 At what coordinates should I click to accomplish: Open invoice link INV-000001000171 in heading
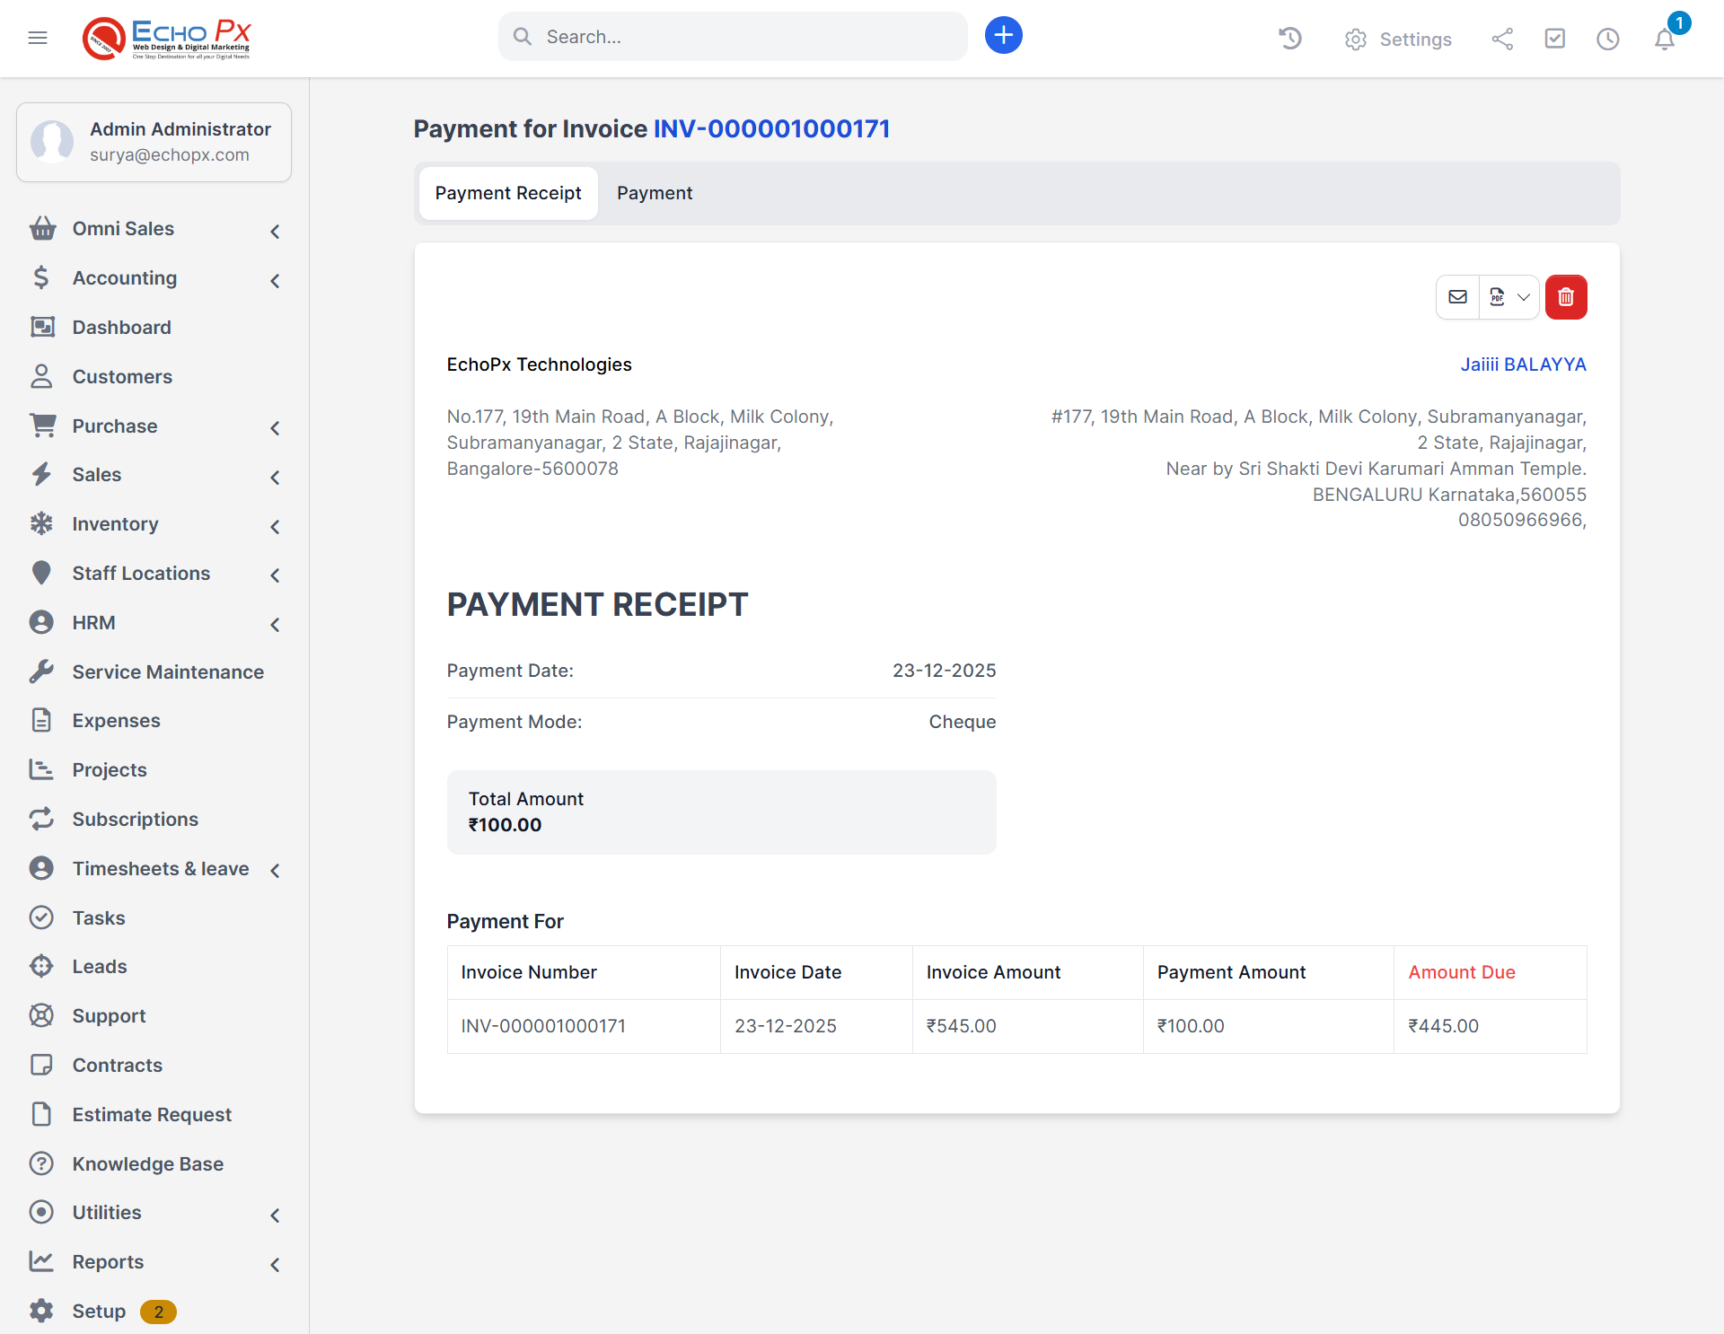[771, 129]
